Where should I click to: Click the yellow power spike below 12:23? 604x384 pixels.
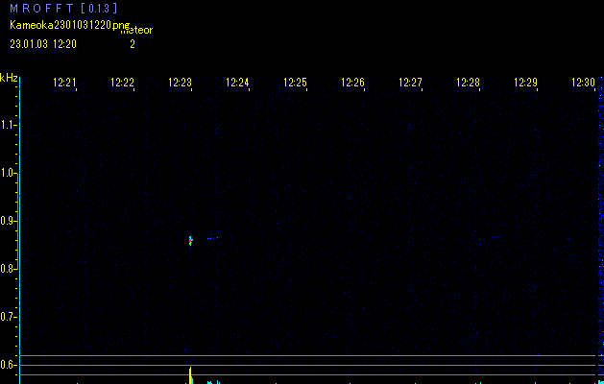point(190,375)
